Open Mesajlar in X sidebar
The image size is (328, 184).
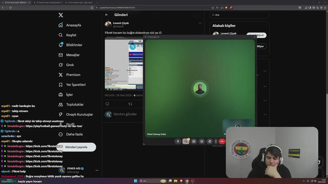(x=69, y=55)
